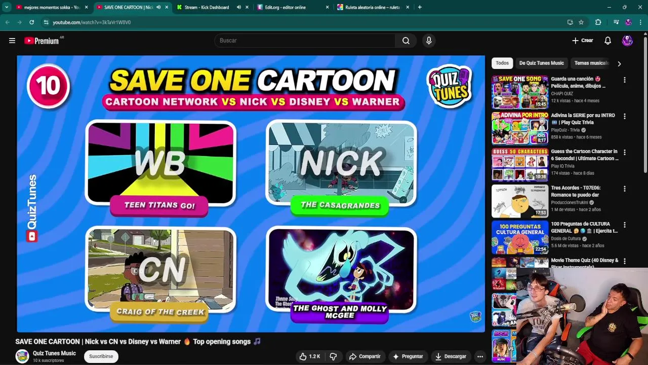648x365 pixels.
Task: Click the video player area
Action: (251, 194)
